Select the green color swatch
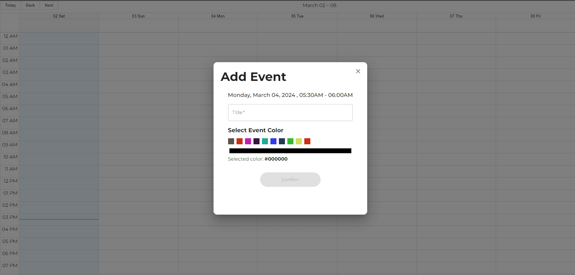The width and height of the screenshot is (575, 275). click(x=290, y=141)
